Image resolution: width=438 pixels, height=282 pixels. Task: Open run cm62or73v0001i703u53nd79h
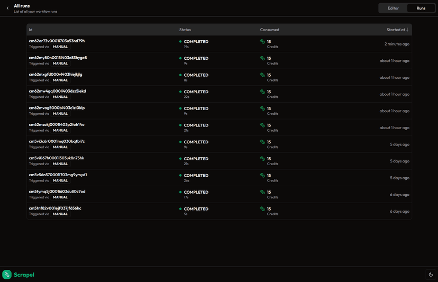[219, 44]
